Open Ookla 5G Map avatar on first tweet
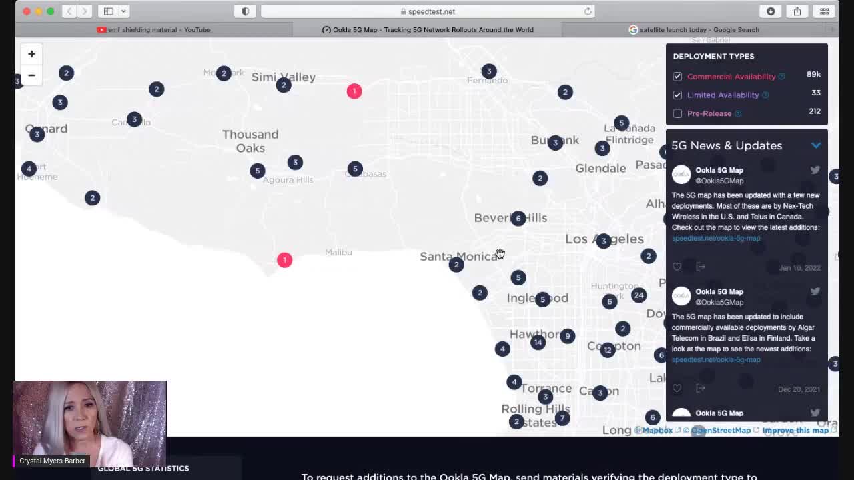The image size is (854, 480). click(x=681, y=175)
